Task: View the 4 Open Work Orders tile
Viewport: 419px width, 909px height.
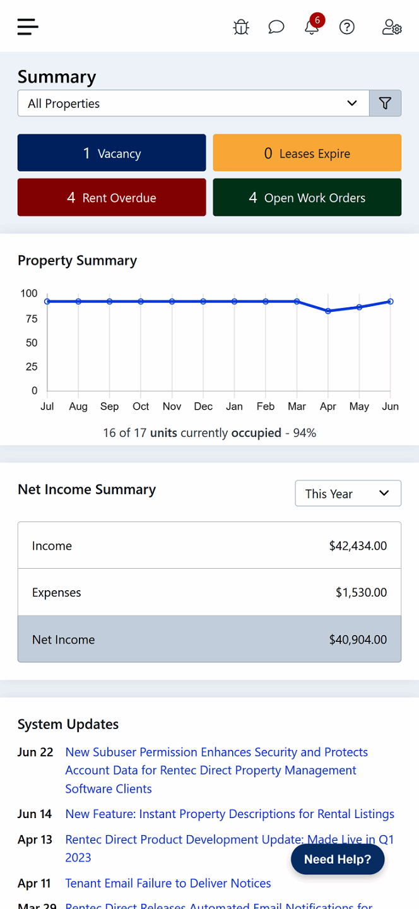Action: 307,198
